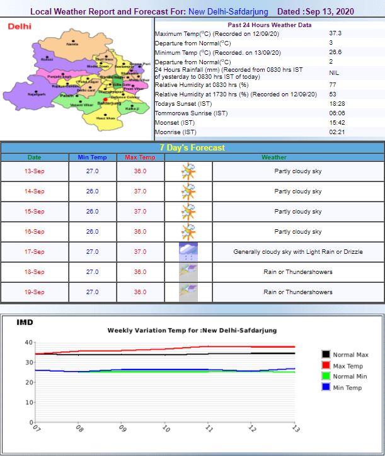
Task: Click the 16-Sep partly cloudy weather icon
Action: coord(188,232)
